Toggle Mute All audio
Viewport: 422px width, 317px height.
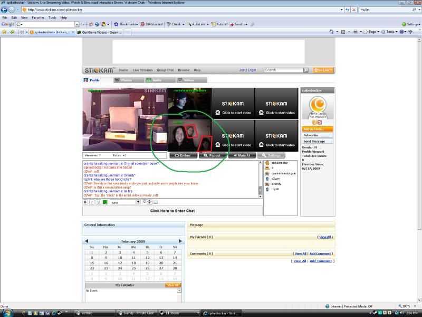coord(244,156)
